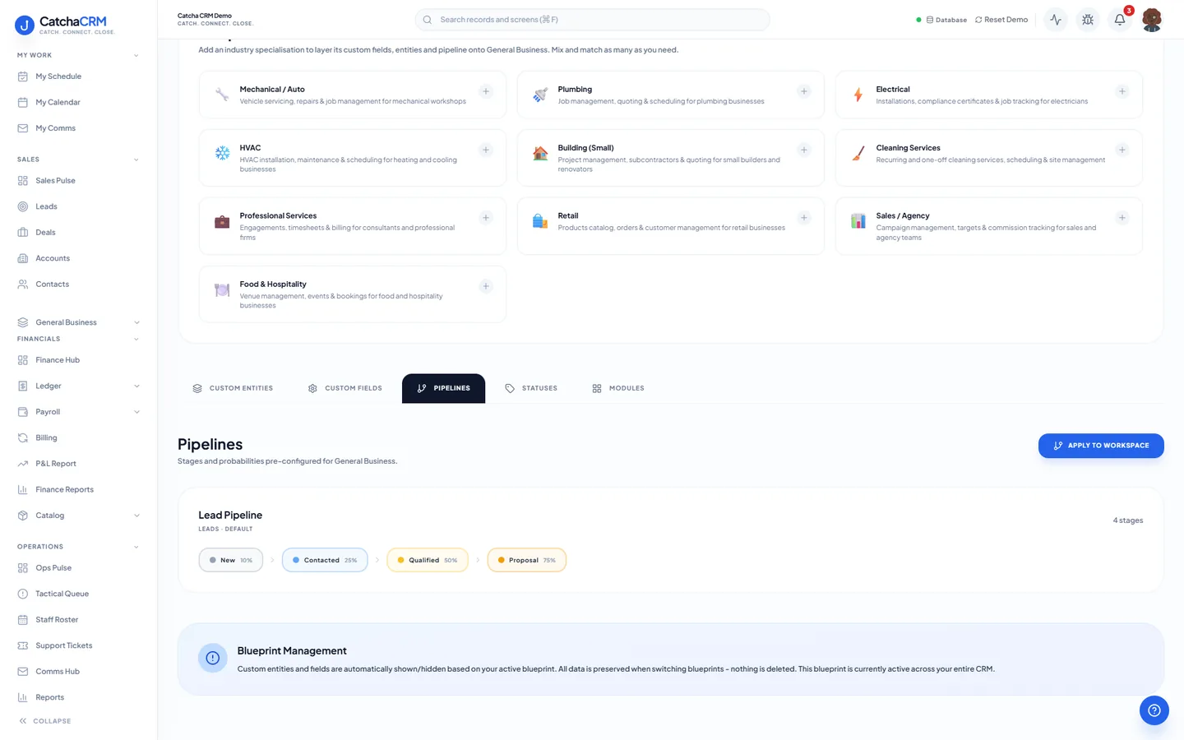Add Sales / Agency specialisation plus icon

click(1122, 218)
